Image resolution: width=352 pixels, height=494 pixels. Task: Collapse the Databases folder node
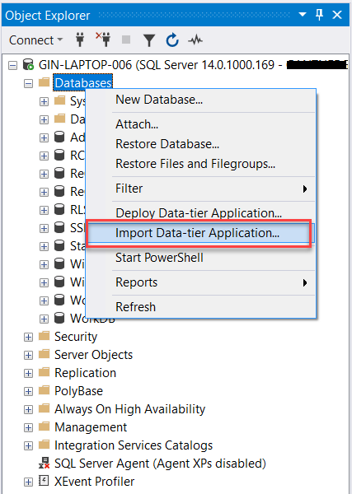[x=28, y=83]
